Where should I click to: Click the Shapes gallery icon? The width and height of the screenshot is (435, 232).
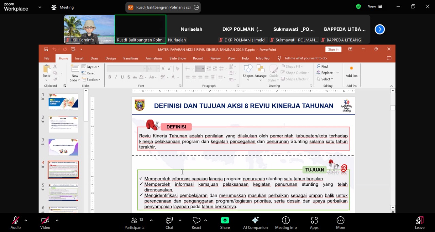point(248,69)
